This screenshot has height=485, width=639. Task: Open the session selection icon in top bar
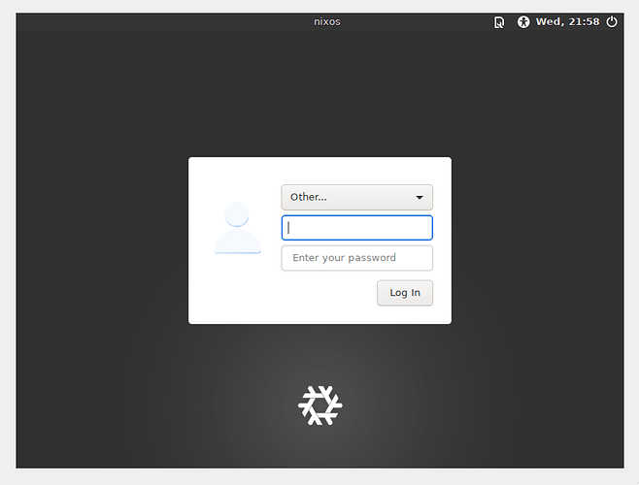[x=499, y=22]
